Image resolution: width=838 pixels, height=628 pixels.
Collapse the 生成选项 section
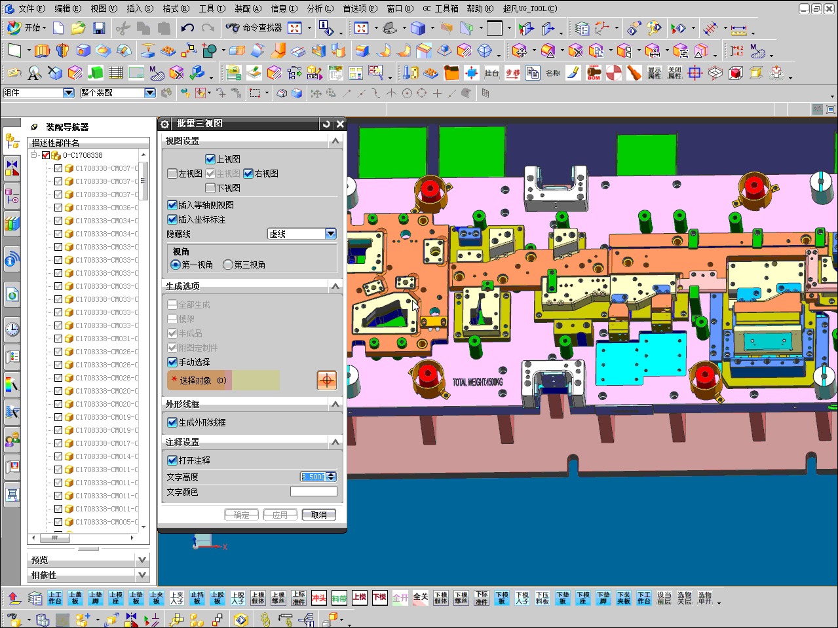coord(335,286)
